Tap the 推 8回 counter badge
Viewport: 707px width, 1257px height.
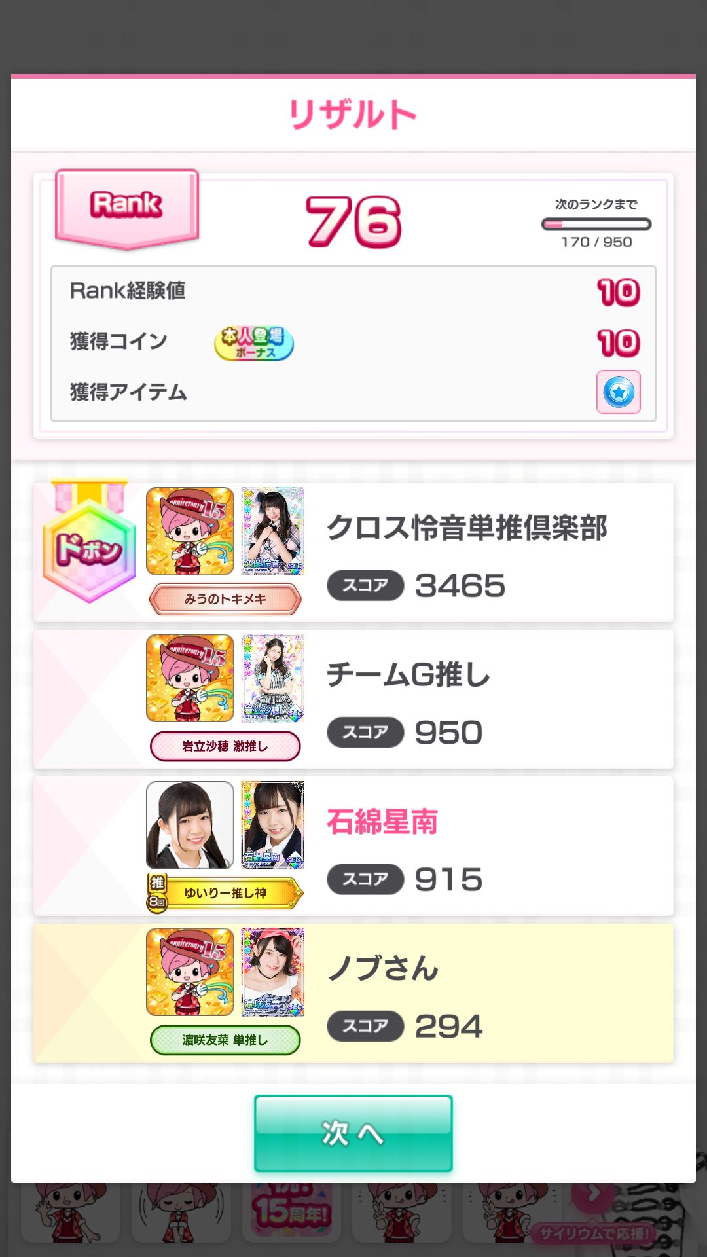pyautogui.click(x=157, y=893)
